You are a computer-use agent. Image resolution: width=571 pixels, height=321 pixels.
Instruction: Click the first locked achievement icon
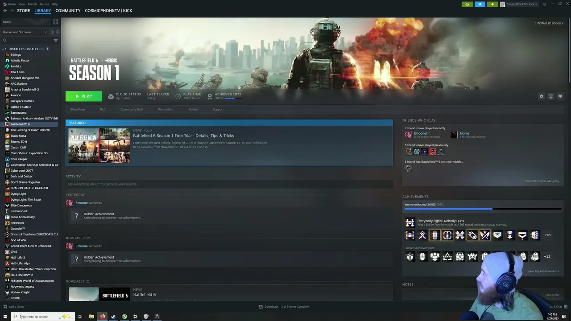410,256
